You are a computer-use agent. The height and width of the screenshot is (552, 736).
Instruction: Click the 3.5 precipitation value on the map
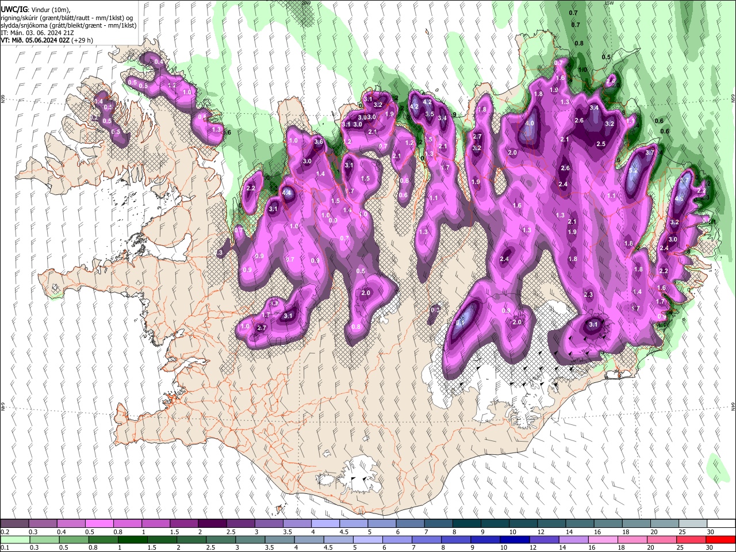pos(429,114)
